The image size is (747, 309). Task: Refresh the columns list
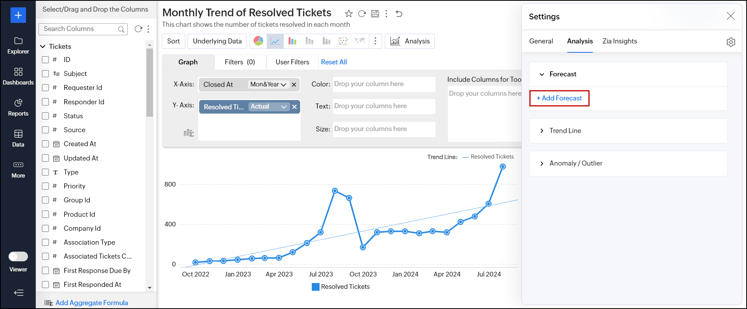click(x=138, y=29)
